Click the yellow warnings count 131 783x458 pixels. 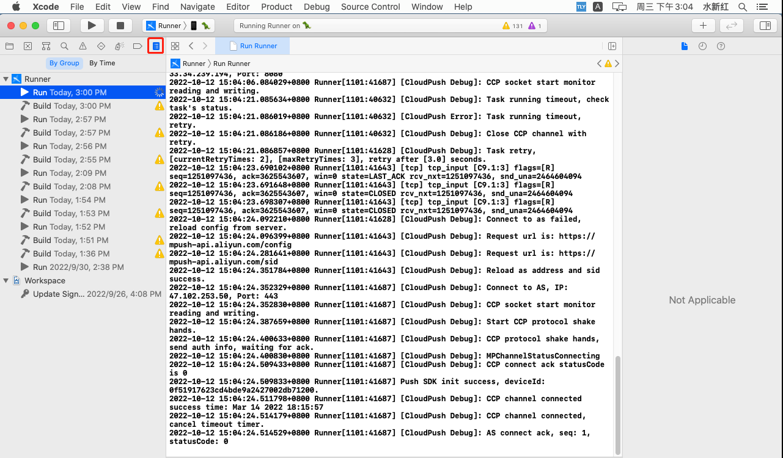[512, 26]
